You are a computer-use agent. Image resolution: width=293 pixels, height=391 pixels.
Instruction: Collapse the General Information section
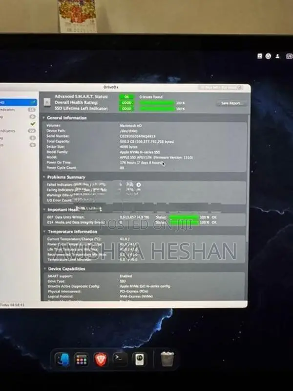tap(43, 118)
